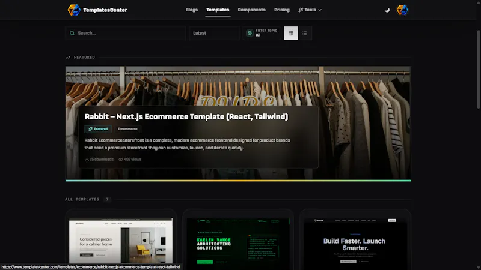Open the Filter Topic All dropdown
Viewport: 481px width, 270px height.
[262, 33]
